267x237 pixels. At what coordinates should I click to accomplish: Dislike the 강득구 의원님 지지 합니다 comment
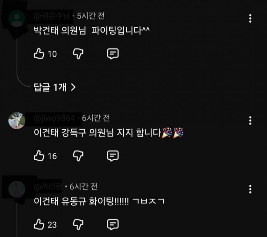78,156
